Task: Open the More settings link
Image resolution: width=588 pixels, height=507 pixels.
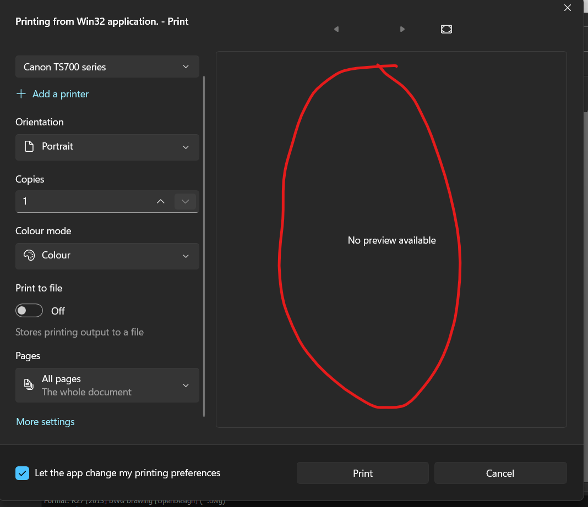Action: coord(45,422)
